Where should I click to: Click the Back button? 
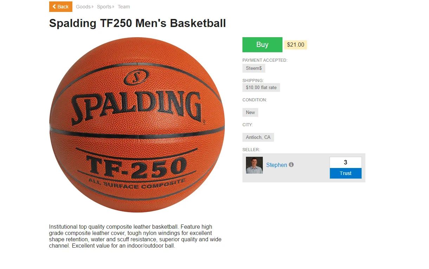61,7
